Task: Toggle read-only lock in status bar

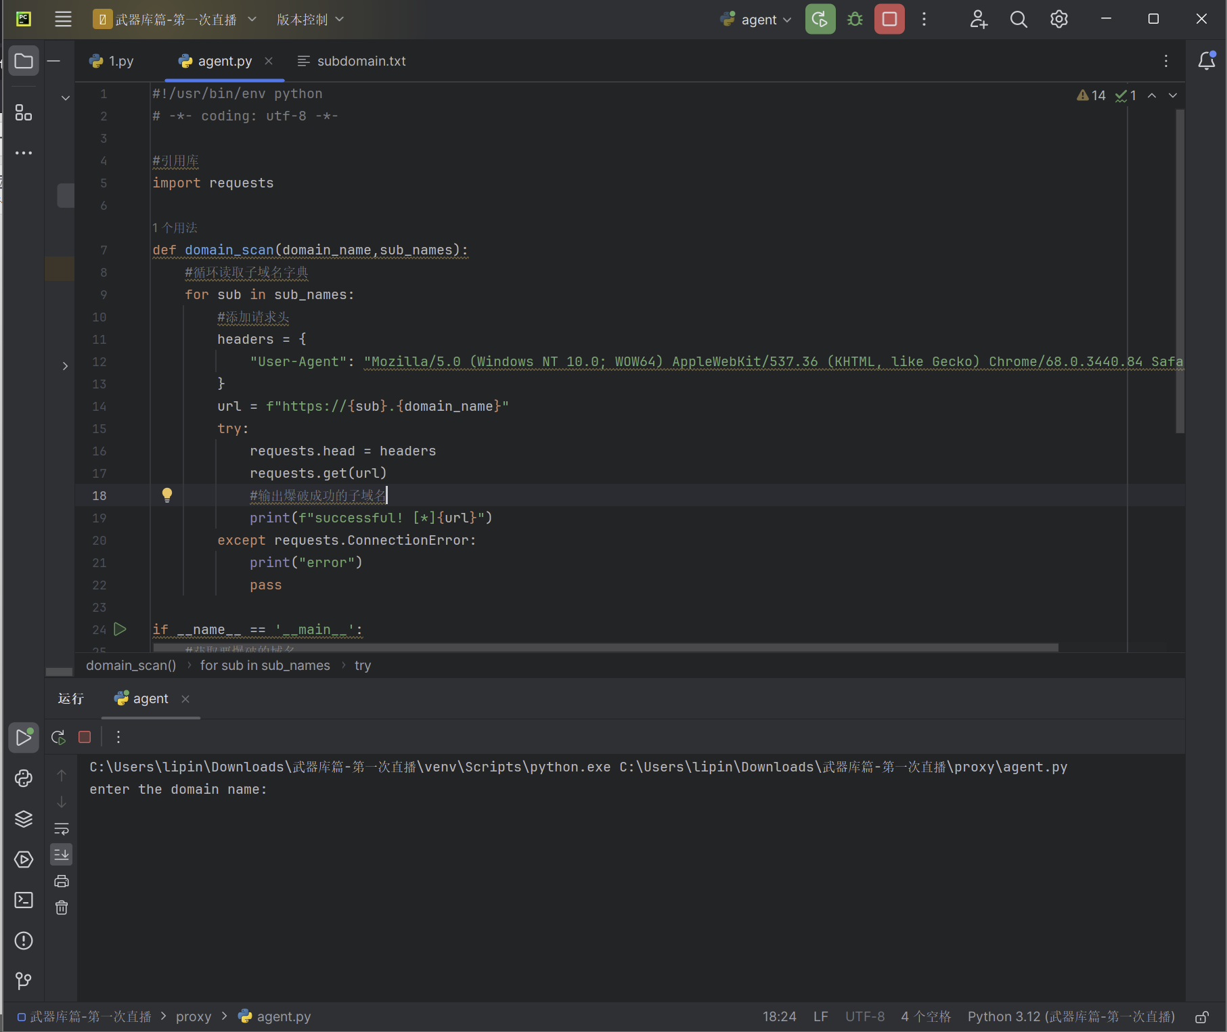Action: click(x=1202, y=1016)
